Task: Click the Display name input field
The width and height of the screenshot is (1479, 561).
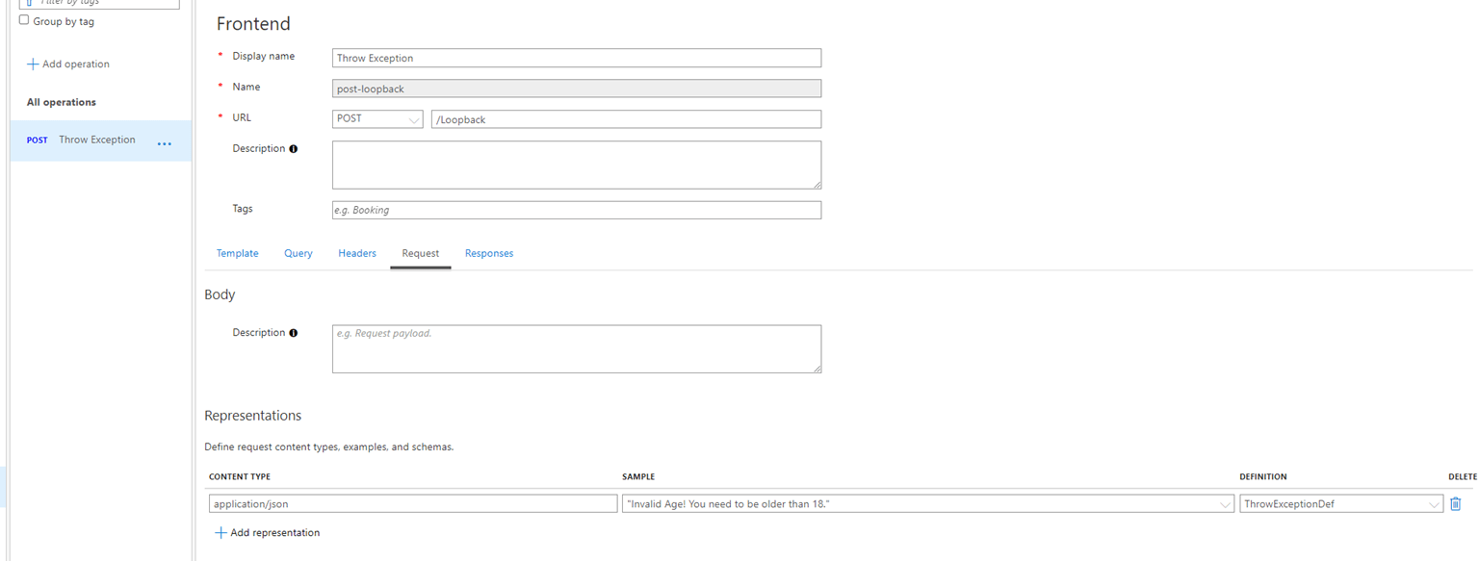Action: coord(576,58)
